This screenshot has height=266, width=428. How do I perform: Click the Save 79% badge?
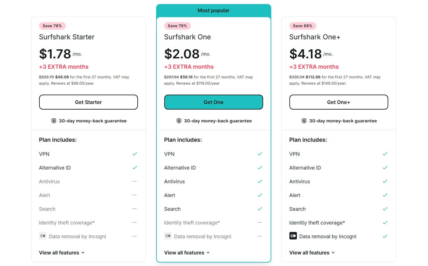point(177,26)
